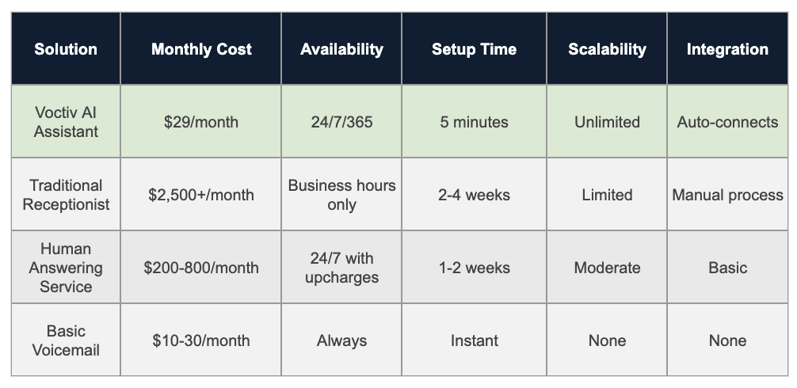Select the Integration header cell
The image size is (797, 388).
(x=727, y=49)
